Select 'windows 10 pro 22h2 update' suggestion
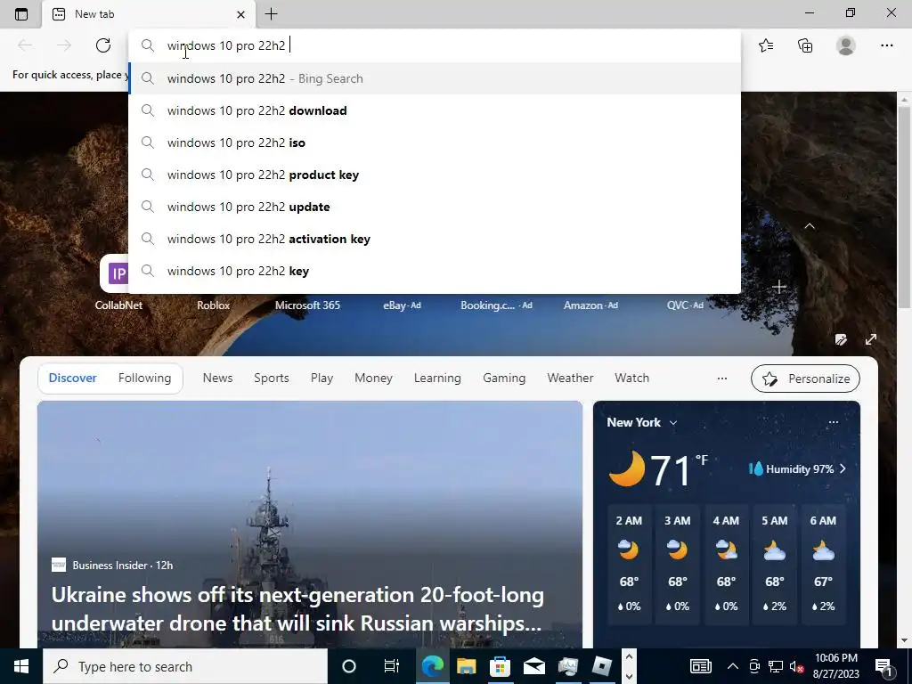The width and height of the screenshot is (912, 684). (x=435, y=207)
